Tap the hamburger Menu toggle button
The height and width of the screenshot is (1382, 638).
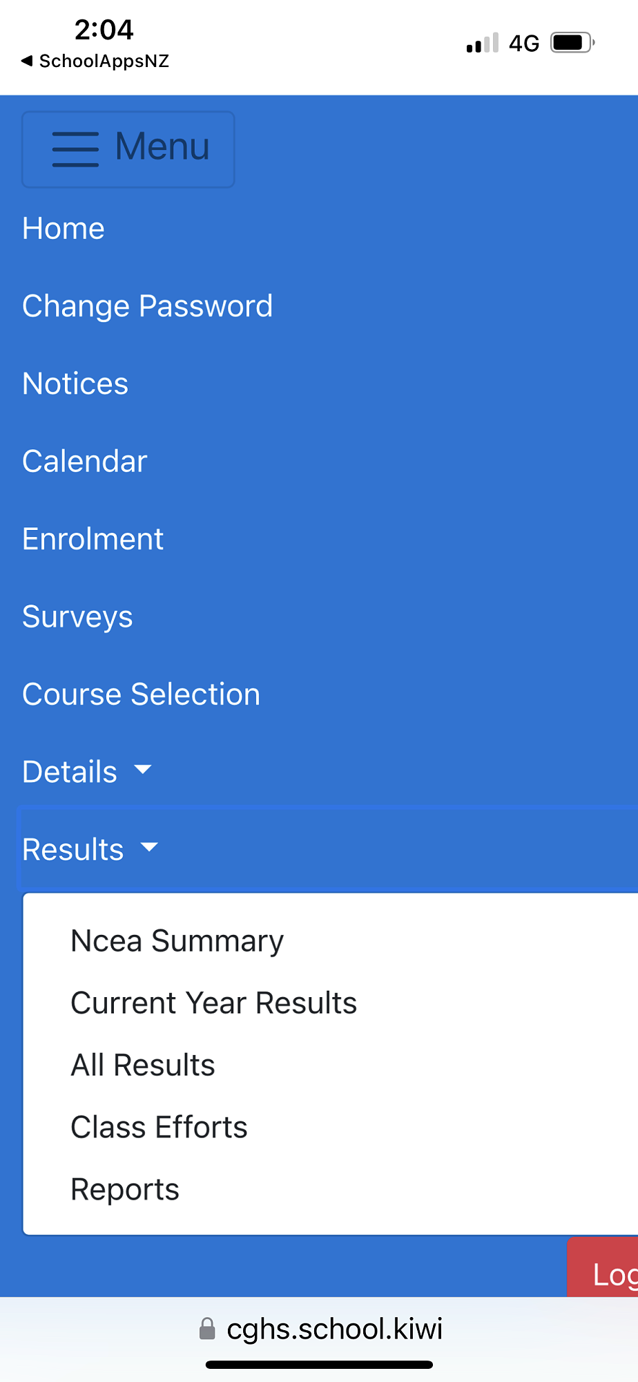click(128, 149)
